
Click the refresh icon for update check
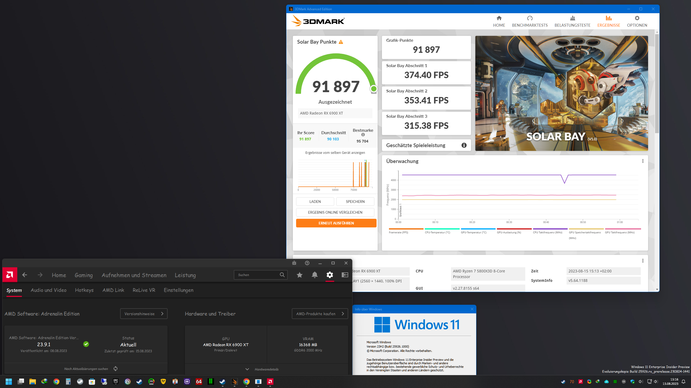116,369
